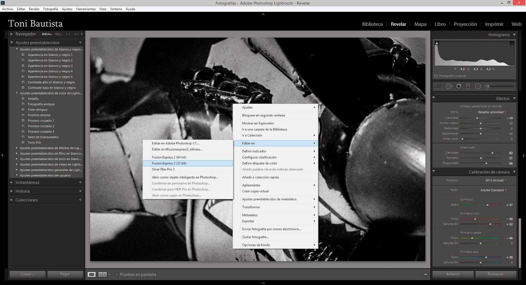
Task: Toggle the Efectos panel on/off switch
Action: (434, 98)
